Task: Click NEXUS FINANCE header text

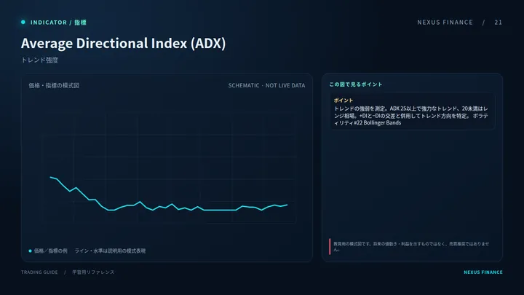Action: point(445,23)
